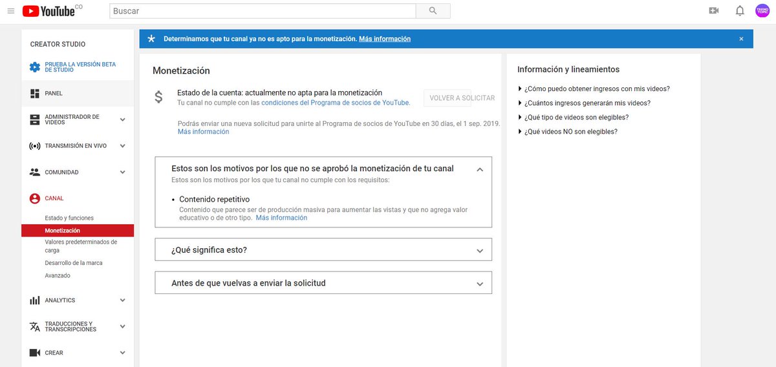Open Desarrollo de la marca
This screenshot has width=776, height=367.
(x=74, y=263)
